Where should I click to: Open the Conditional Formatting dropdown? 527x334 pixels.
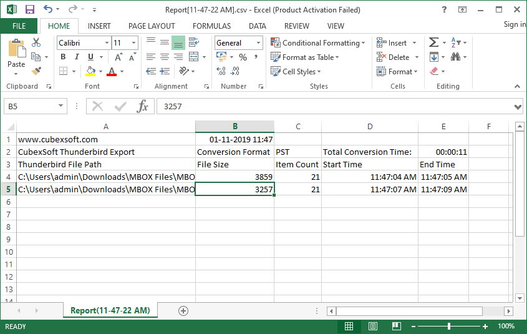tap(318, 43)
